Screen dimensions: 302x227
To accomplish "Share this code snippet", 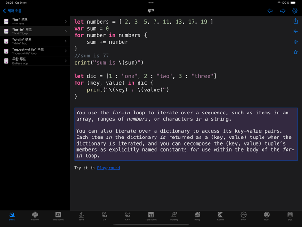I will coord(295,21).
